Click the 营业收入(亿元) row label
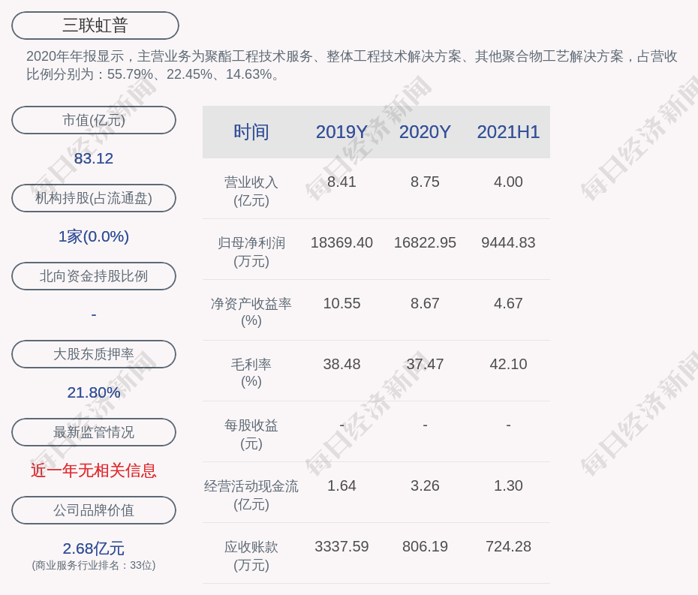Screen dimensions: 698x595 pyautogui.click(x=251, y=191)
